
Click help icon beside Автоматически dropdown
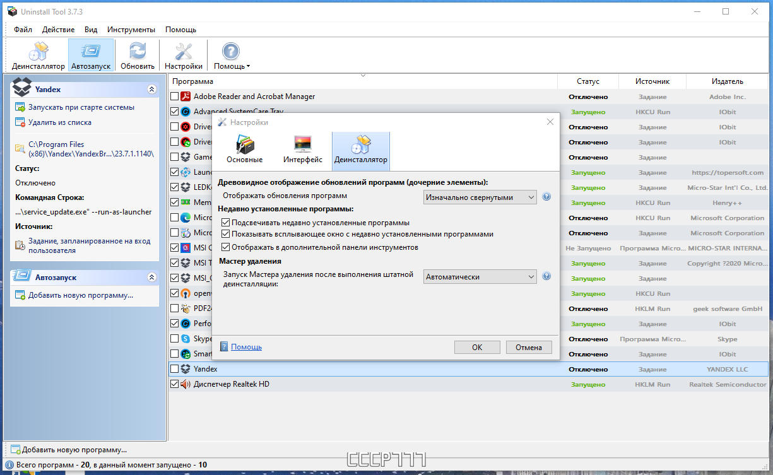click(x=546, y=276)
